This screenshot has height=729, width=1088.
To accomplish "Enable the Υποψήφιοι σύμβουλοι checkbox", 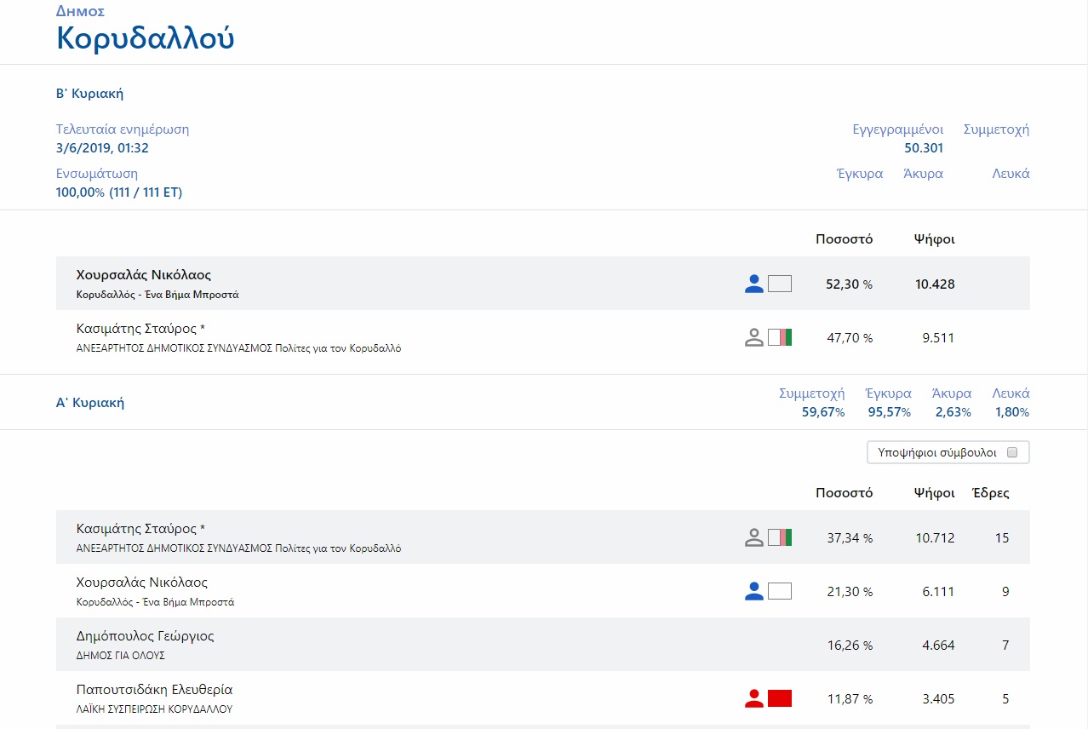I will click(x=1012, y=452).
